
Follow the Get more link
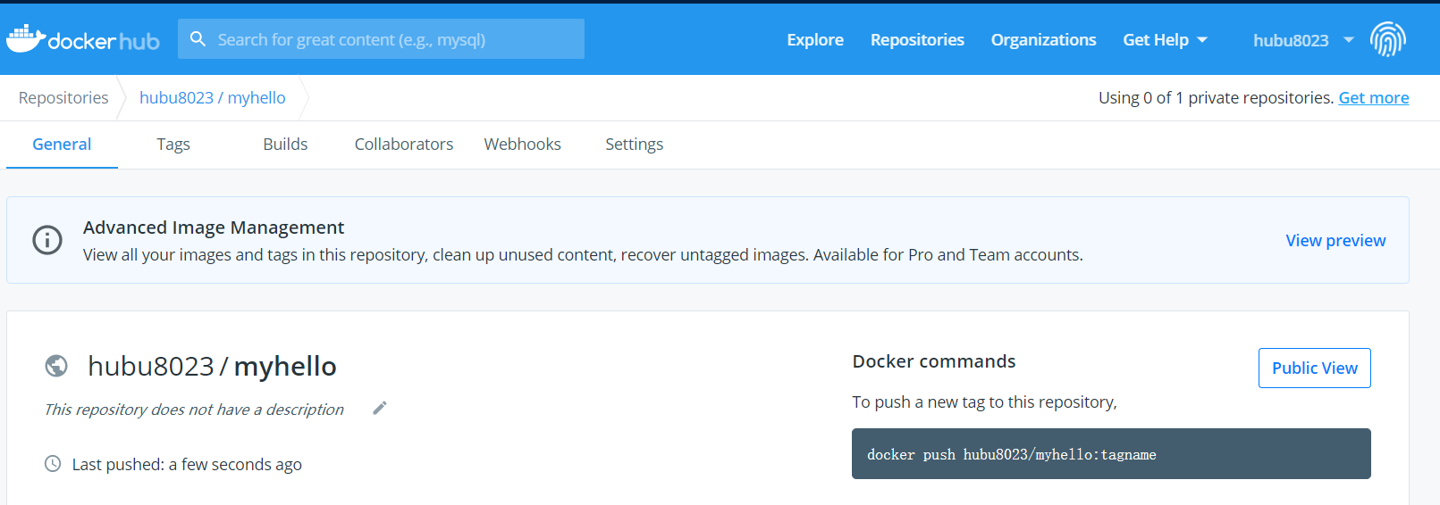(x=1373, y=98)
